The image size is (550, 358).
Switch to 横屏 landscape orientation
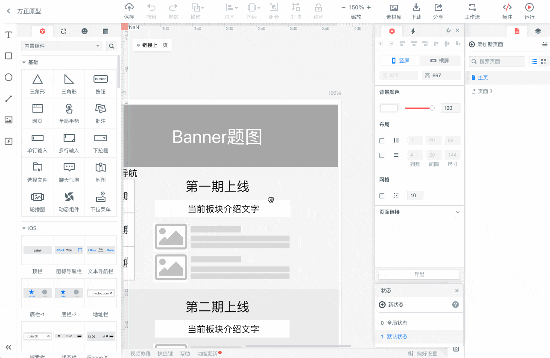pyautogui.click(x=440, y=61)
